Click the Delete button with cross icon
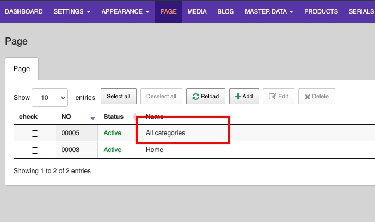Image resolution: width=375 pixels, height=222 pixels. point(316,97)
